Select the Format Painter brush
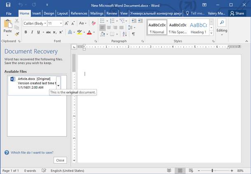Screen dimensions: 251x174 pyautogui.click(x=16, y=34)
